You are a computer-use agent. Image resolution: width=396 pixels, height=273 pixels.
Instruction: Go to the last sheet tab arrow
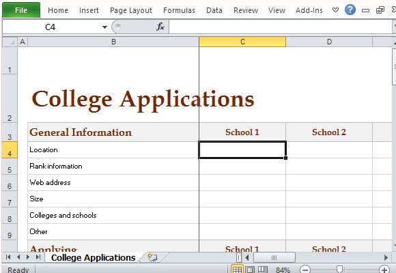[x=38, y=257]
